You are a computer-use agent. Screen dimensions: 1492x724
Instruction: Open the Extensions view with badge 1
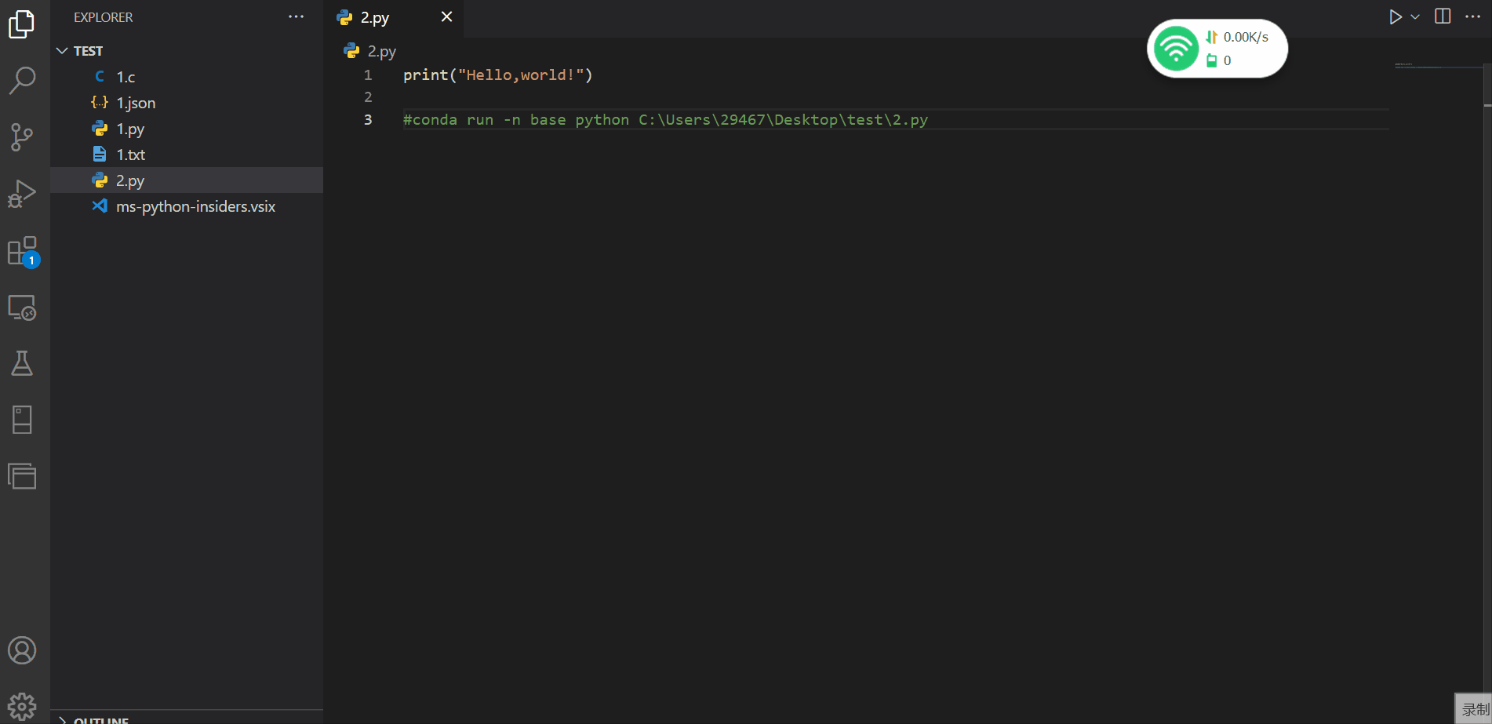pos(22,249)
